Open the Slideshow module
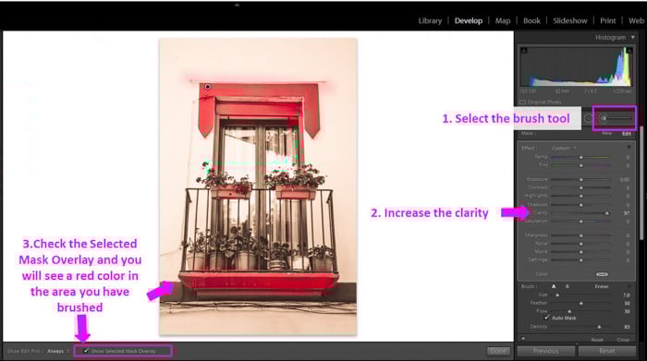This screenshot has height=361, width=647. (570, 20)
